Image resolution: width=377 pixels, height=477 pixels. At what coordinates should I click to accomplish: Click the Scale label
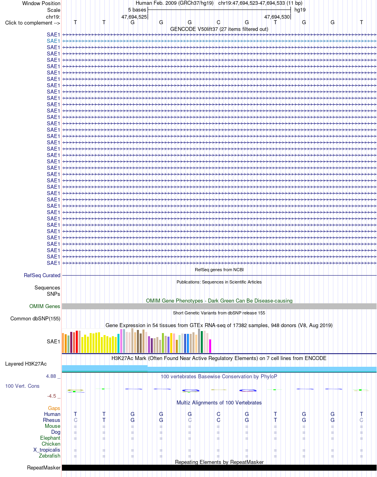click(x=54, y=10)
